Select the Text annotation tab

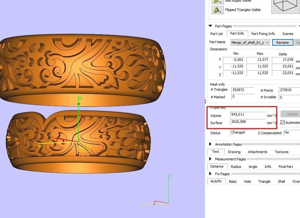tap(215, 152)
